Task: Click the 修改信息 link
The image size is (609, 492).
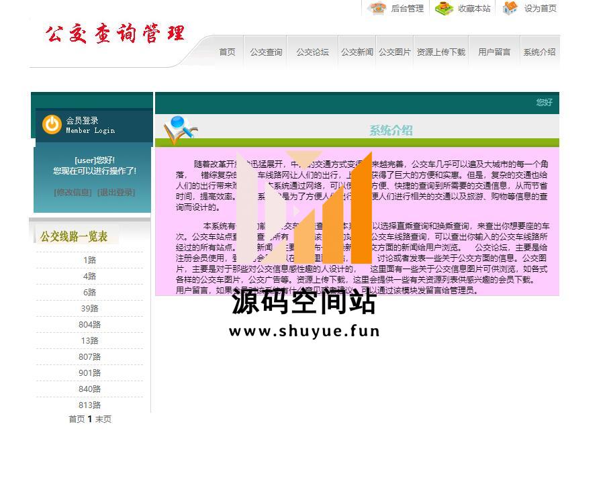Action: click(x=73, y=192)
